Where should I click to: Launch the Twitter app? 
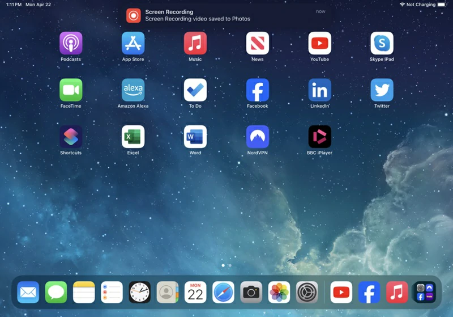click(382, 90)
